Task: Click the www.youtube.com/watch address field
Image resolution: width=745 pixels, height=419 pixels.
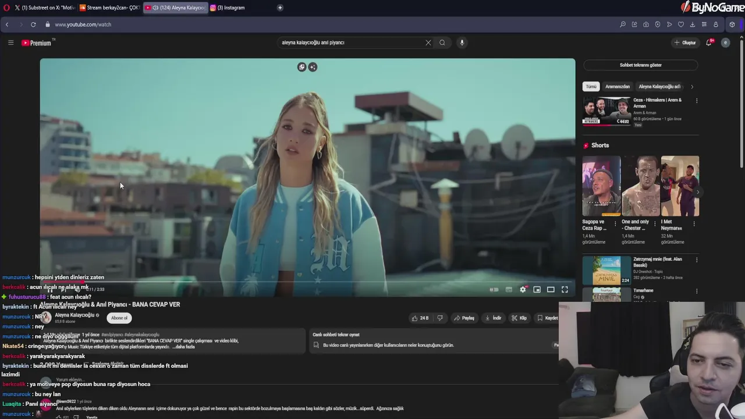Action: pyautogui.click(x=83, y=24)
